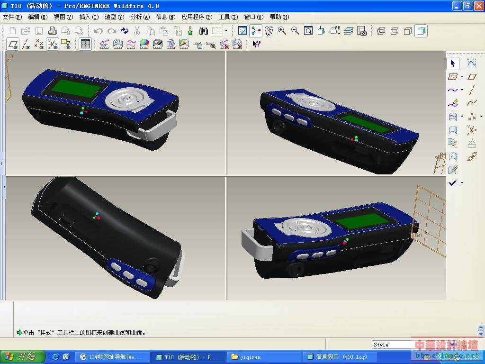Image resolution: width=485 pixels, height=364 pixels.
Task: Click the Zoom In magnifier icon
Action: point(282,31)
